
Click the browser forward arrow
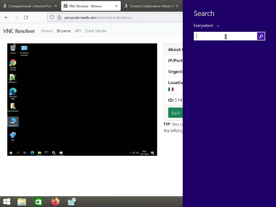click(x=16, y=18)
